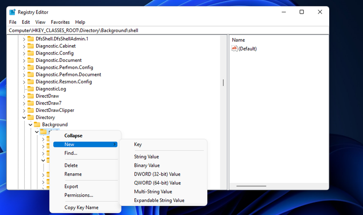Collapse the Directory key
363x215 pixels.
click(x=24, y=118)
